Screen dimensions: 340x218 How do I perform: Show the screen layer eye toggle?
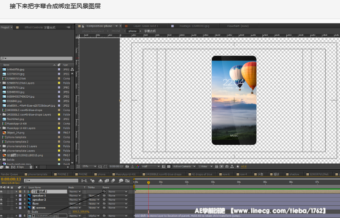[x=1, y=208]
